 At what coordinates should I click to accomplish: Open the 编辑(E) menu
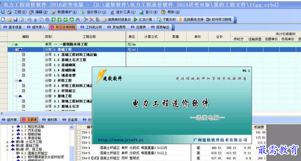point(38,12)
